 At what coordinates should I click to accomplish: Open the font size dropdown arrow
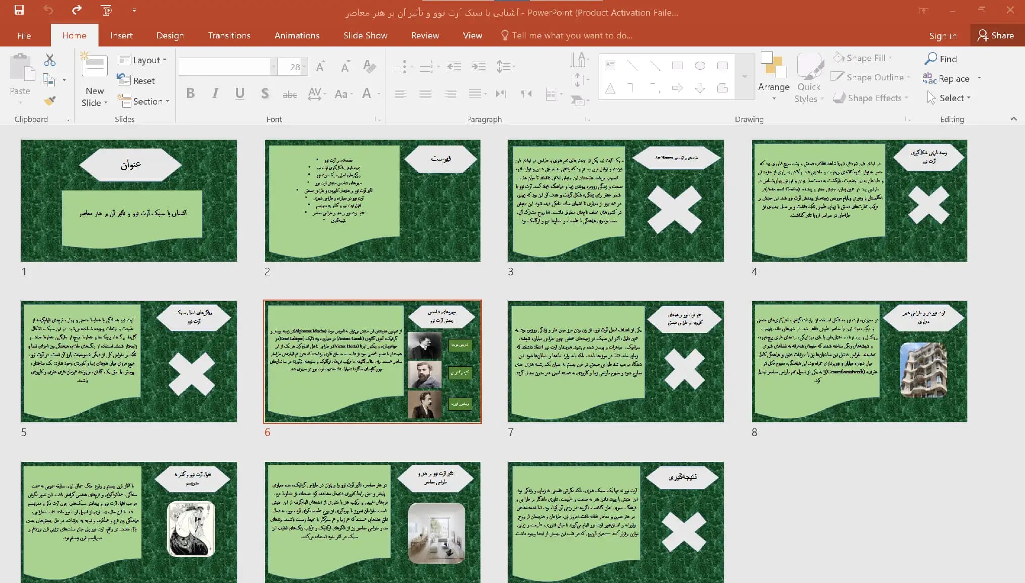pos(305,67)
